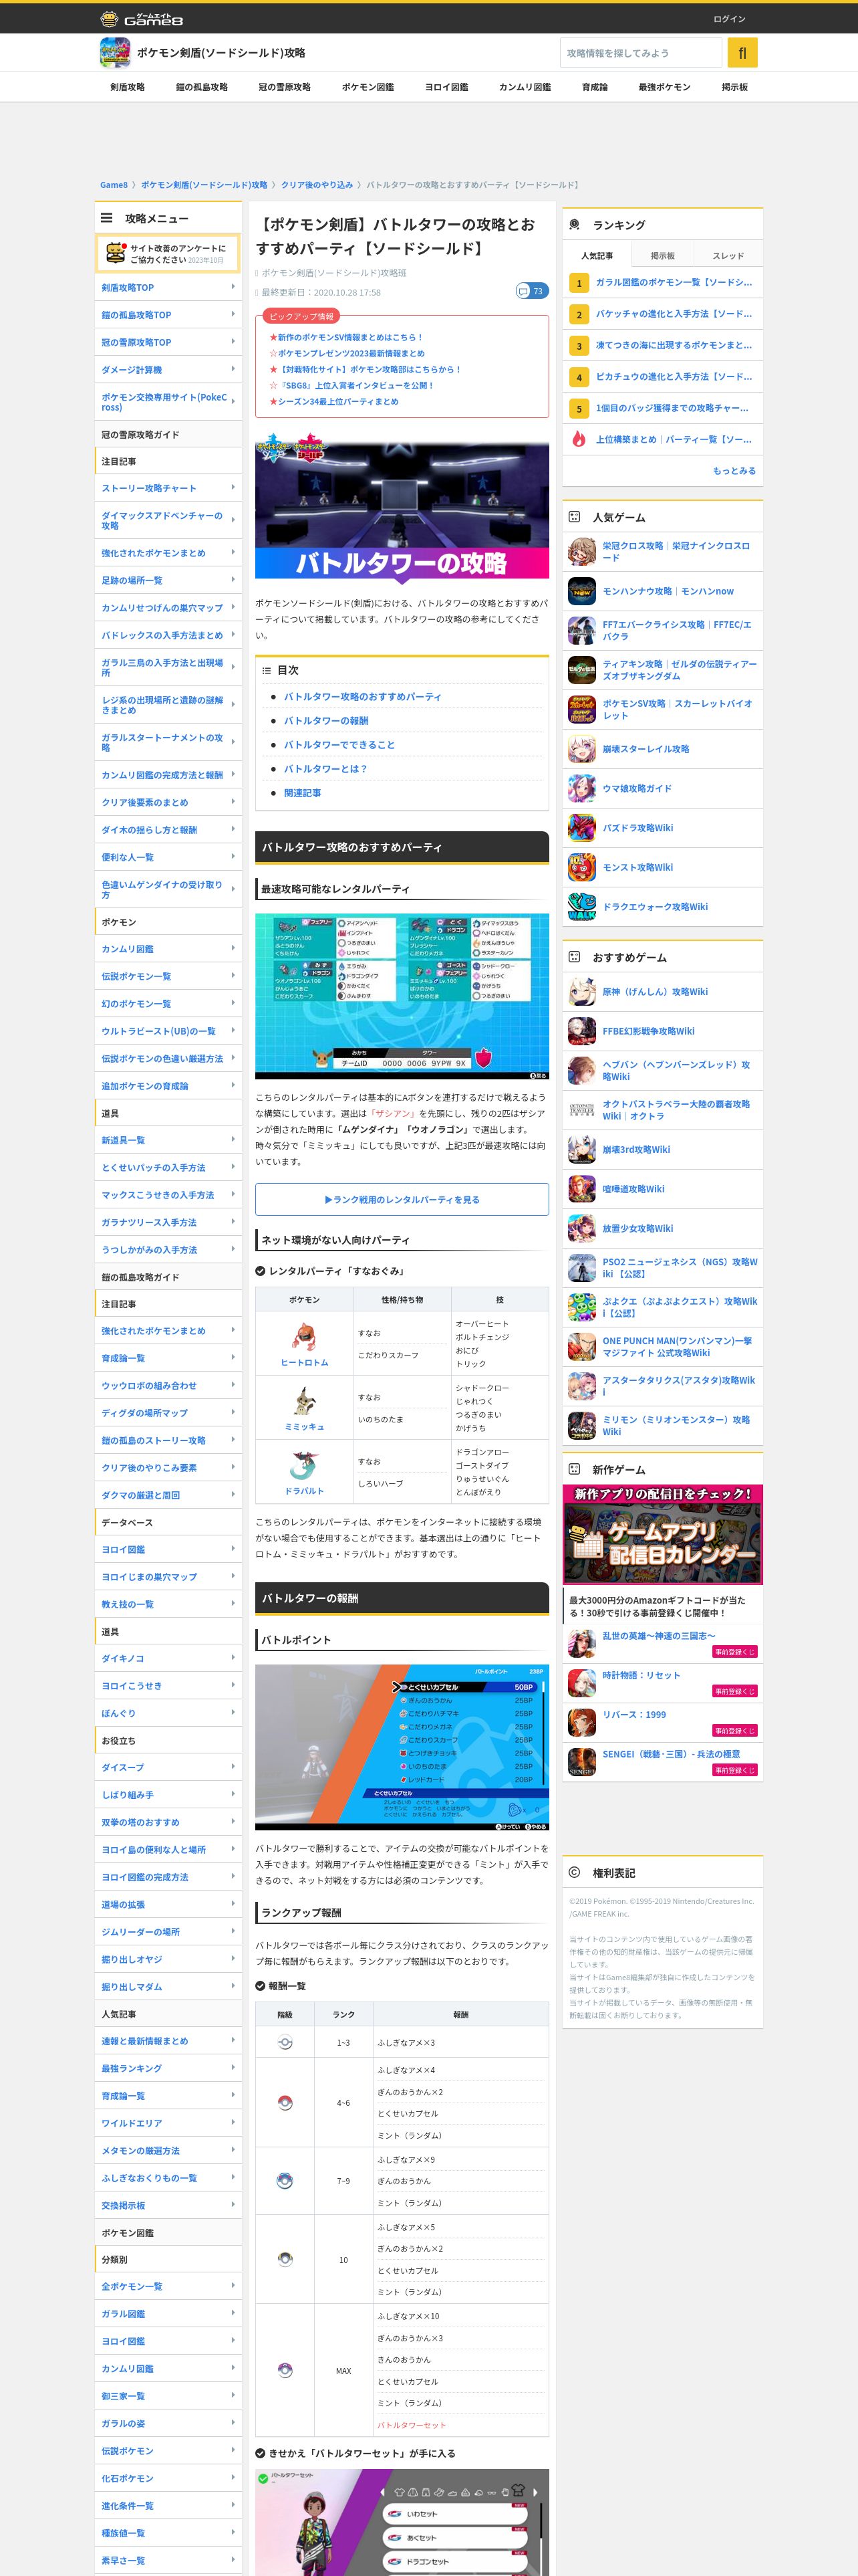858x2576 pixels.
Task: Click the 原神 攻略Wiki game icon
Action: click(x=581, y=991)
